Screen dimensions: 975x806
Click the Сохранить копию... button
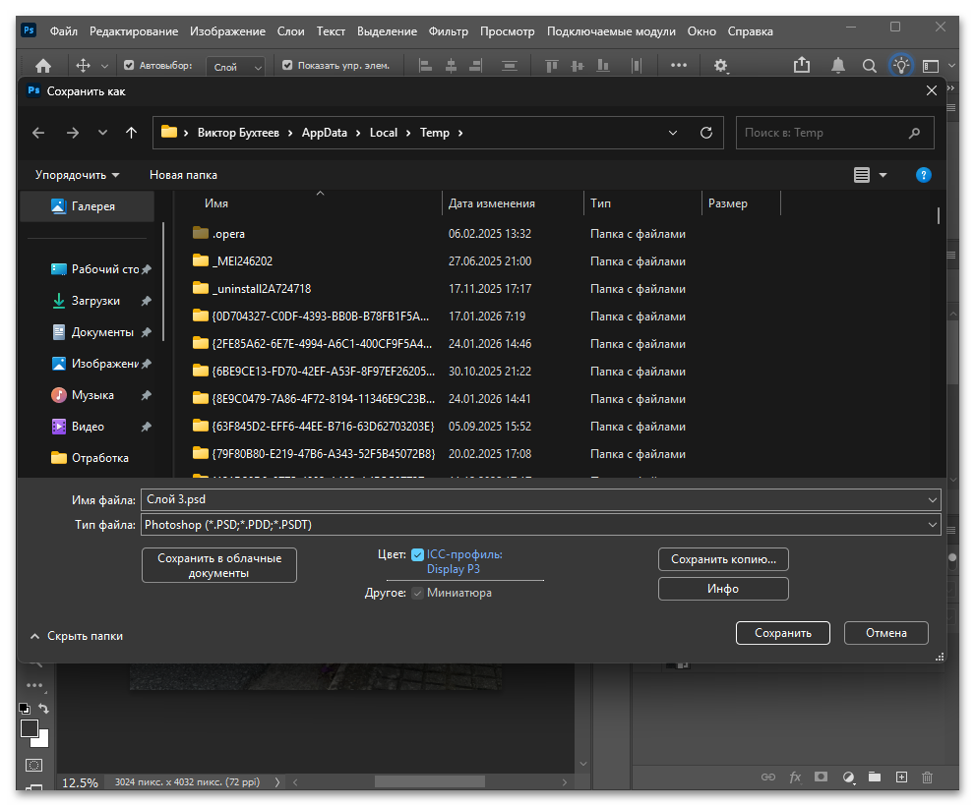pyautogui.click(x=723, y=559)
